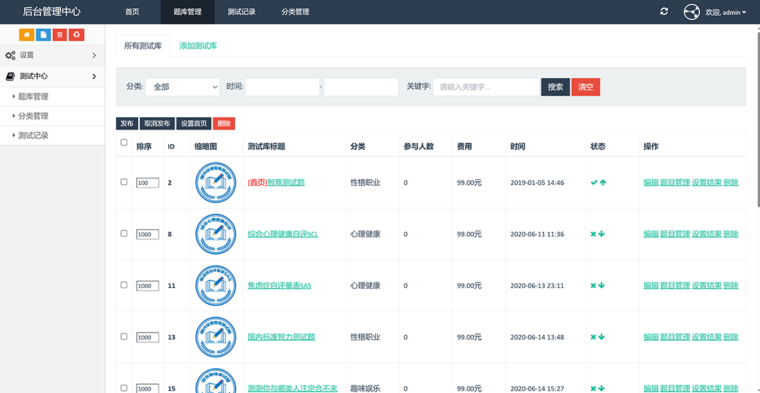This screenshot has height=393, width=760.
Task: Click the start time input field
Action: click(x=282, y=87)
